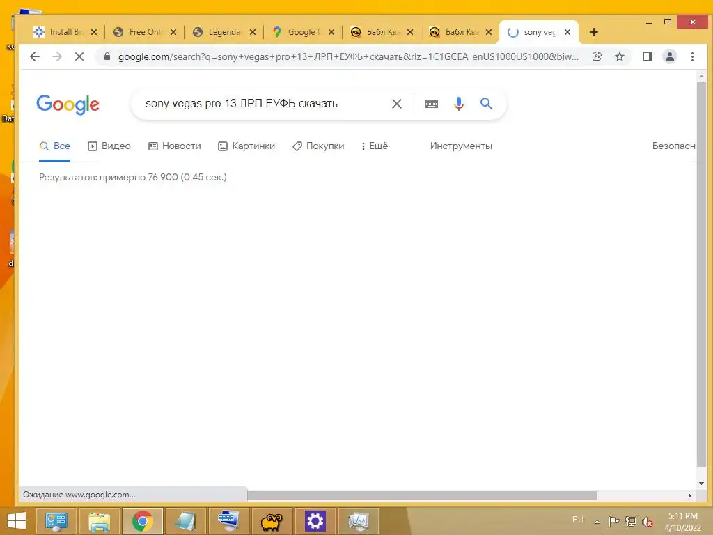Expand the Ещё more filters menu
The image size is (713, 535).
click(x=375, y=146)
